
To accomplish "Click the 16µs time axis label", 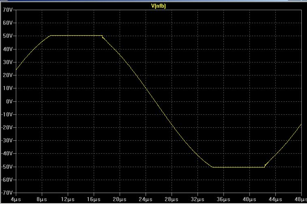I will pos(94,200).
